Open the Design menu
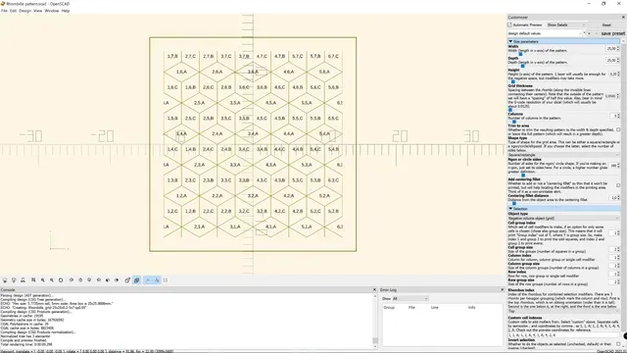The width and height of the screenshot is (627, 353). [24, 11]
